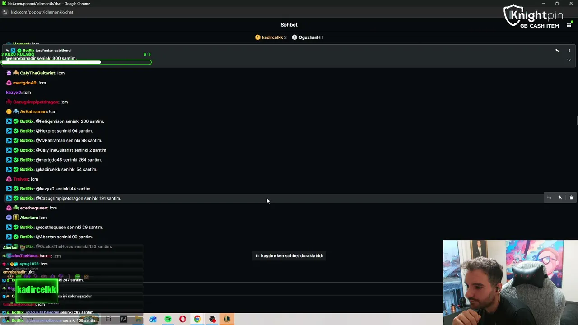
Task: Click '@kazyx0 seninki 44 santim' message
Action: click(x=63, y=189)
